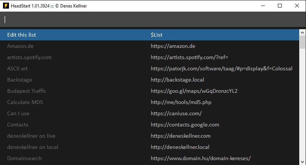Click the $List command text
The image size is (306, 165).
(156, 35)
